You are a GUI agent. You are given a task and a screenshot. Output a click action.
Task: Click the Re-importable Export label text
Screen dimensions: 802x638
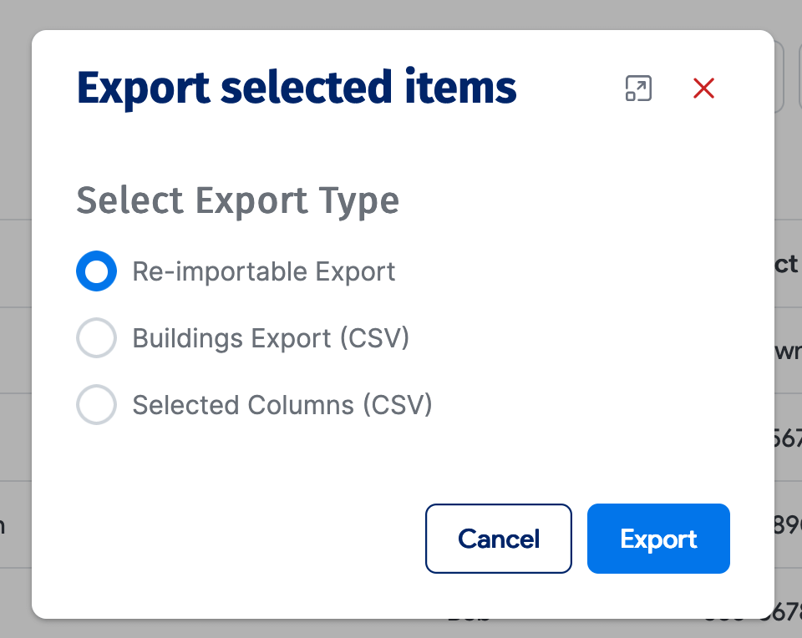tap(263, 271)
